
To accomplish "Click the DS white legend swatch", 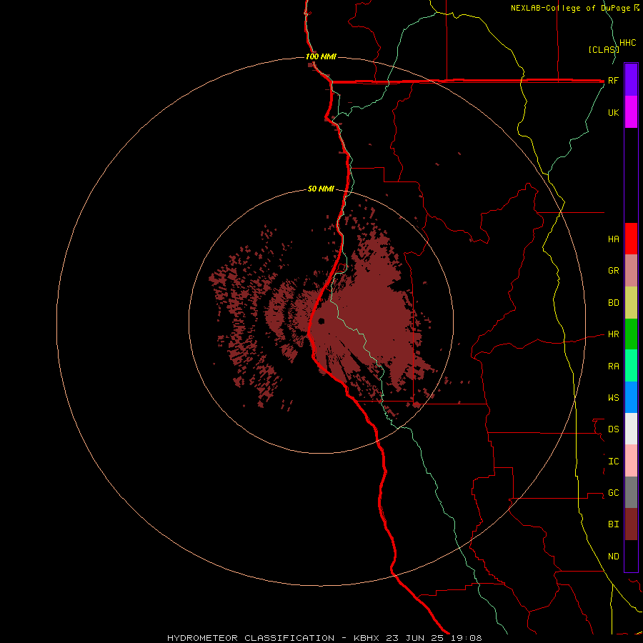I will click(x=631, y=429).
